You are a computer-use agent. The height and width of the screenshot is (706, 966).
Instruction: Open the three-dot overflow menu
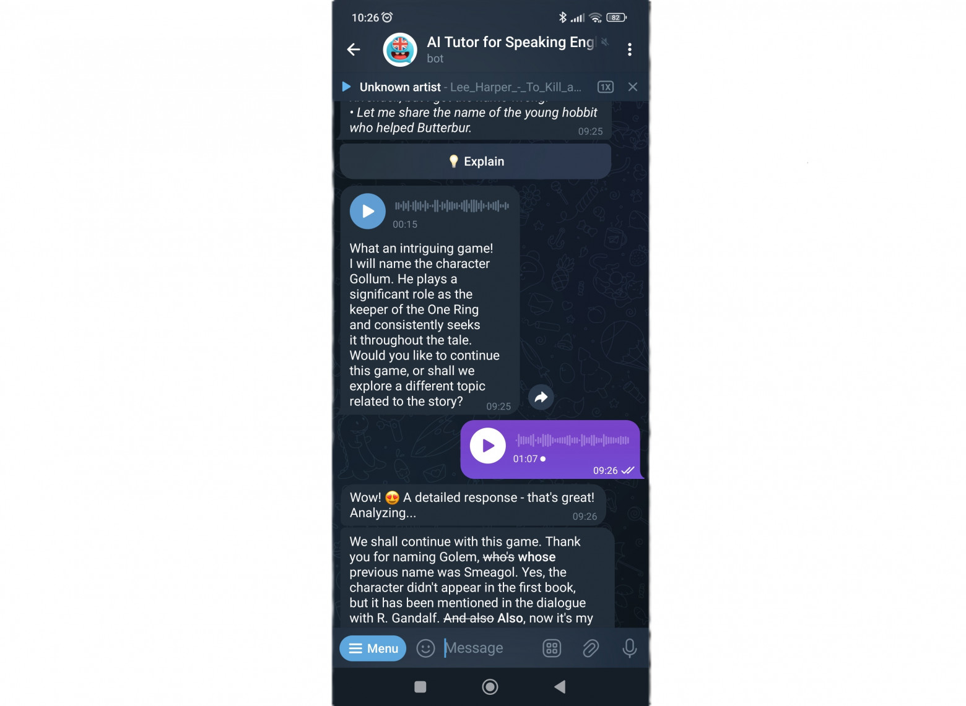[x=630, y=50]
